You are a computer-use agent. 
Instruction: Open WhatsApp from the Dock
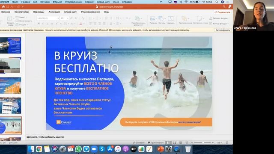click(78, 149)
